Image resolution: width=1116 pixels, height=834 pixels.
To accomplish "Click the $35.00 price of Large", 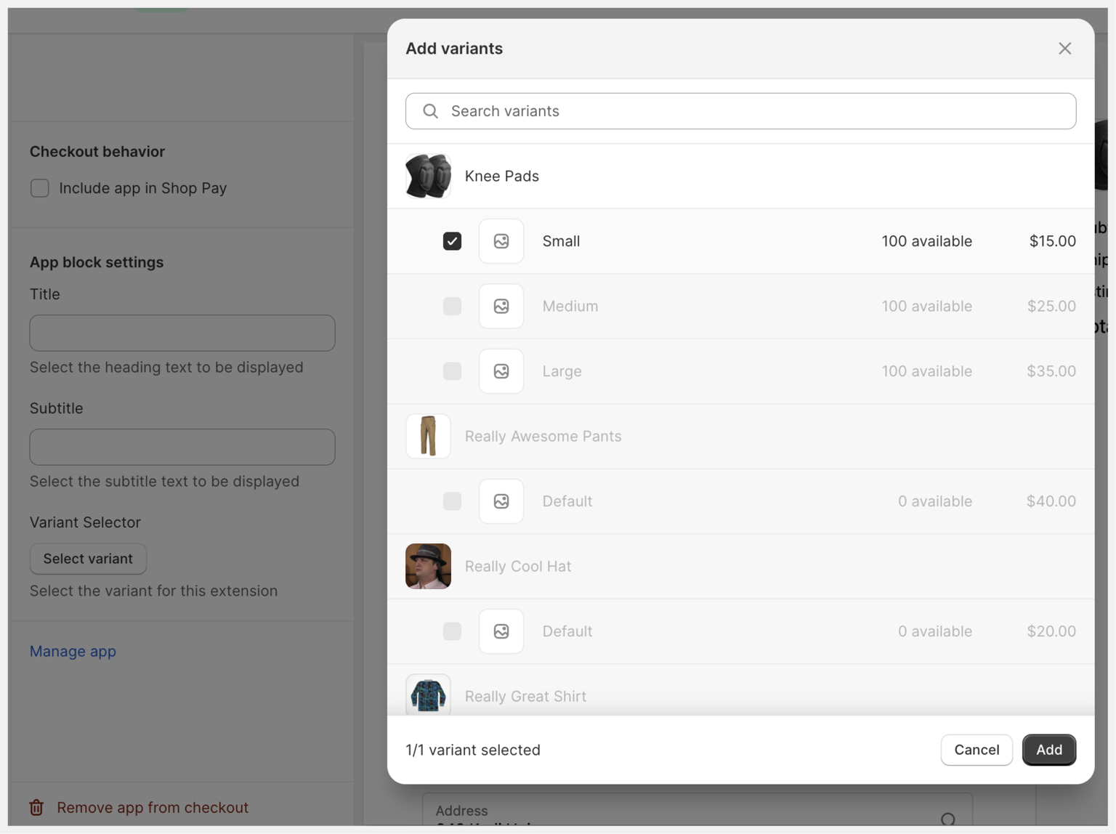I will [x=1051, y=371].
